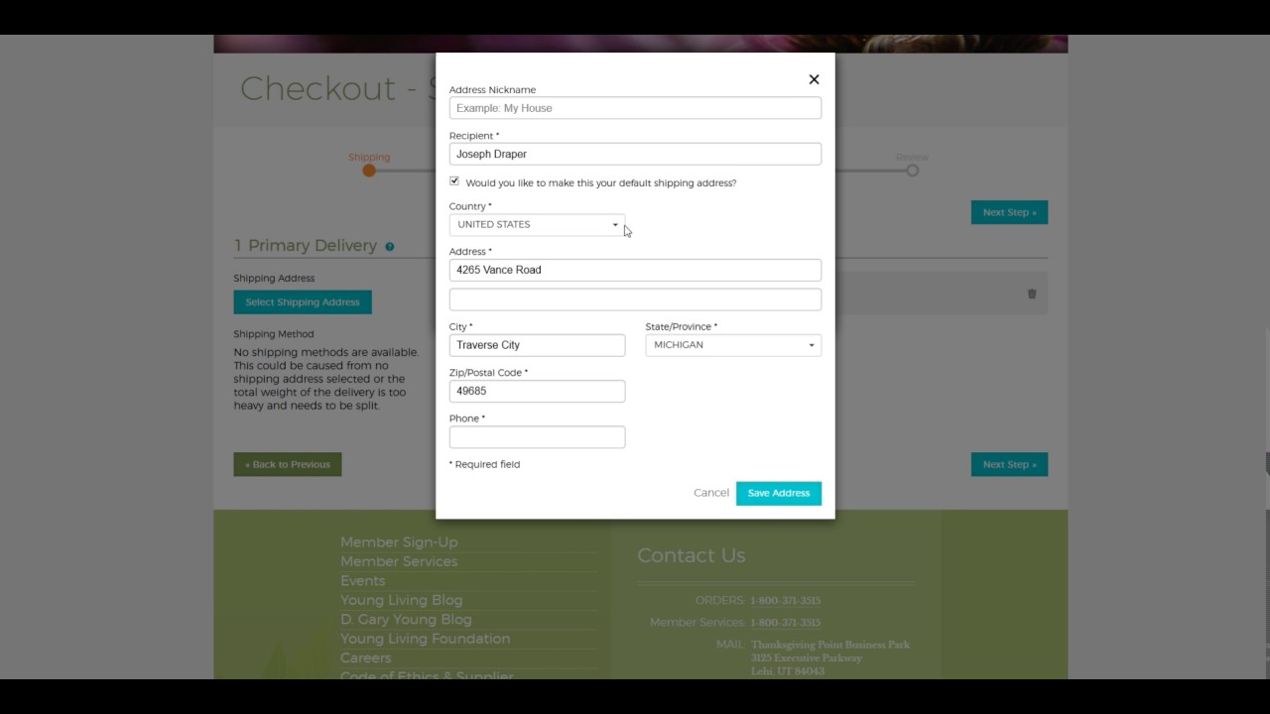Click the upper Next Step button
The width and height of the screenshot is (1270, 714).
1009,212
